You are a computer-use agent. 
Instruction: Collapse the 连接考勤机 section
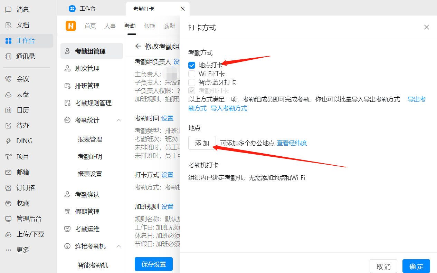click(119, 246)
